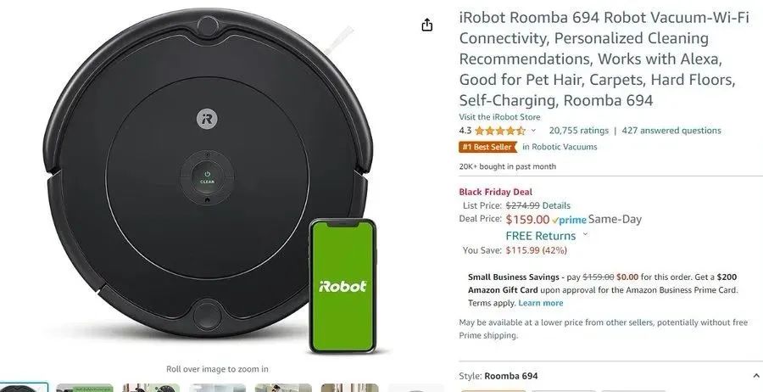This screenshot has width=763, height=392.
Task: Click Learn more under Small Business Savings
Action: pos(541,303)
